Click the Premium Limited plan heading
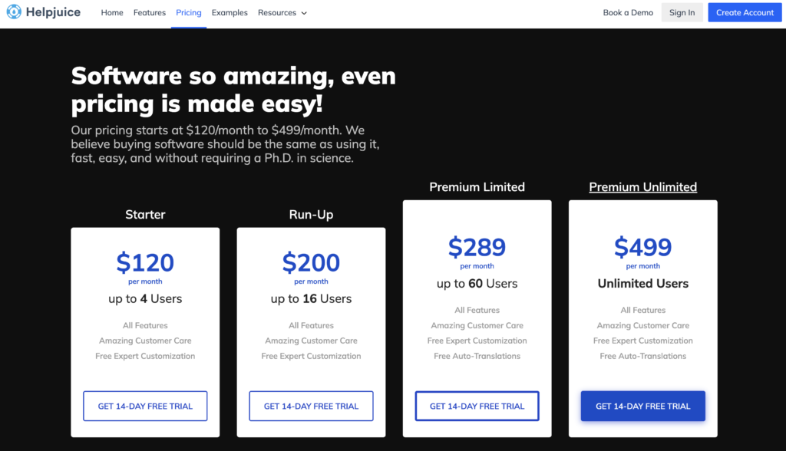 [477, 187]
